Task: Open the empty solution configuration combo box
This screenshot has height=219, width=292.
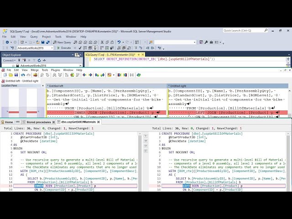Action: pyautogui.click(x=175, y=42)
